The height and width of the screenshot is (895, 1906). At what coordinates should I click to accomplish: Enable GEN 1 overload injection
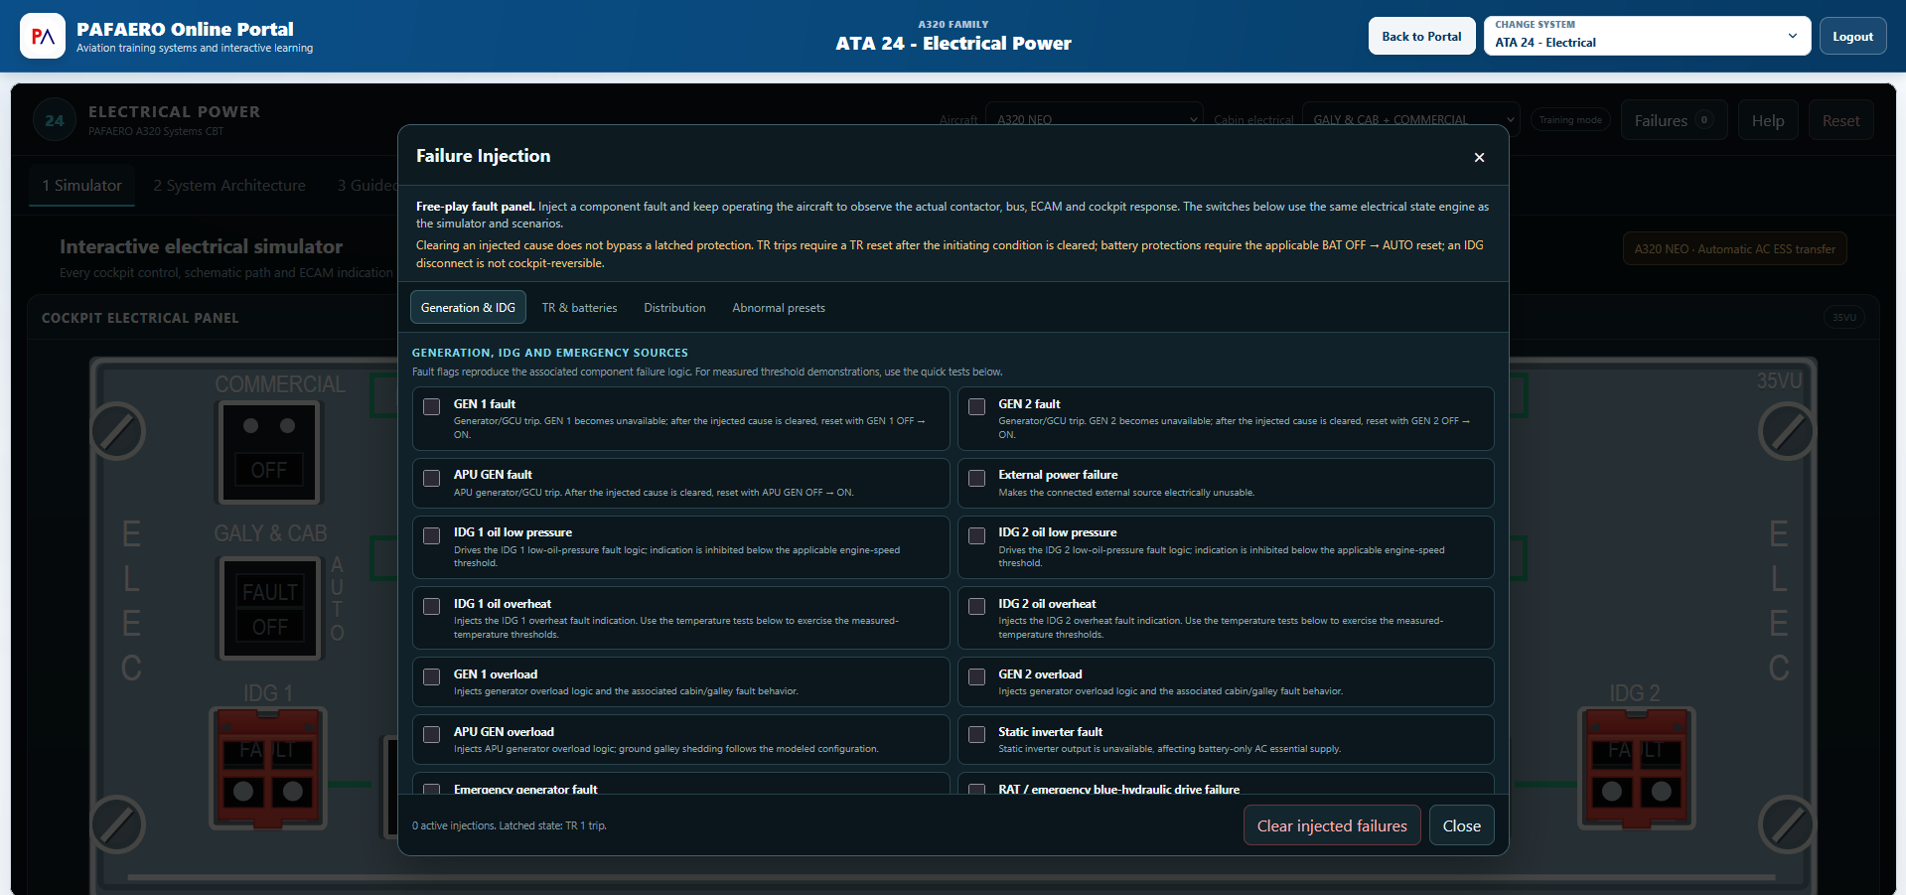click(432, 676)
